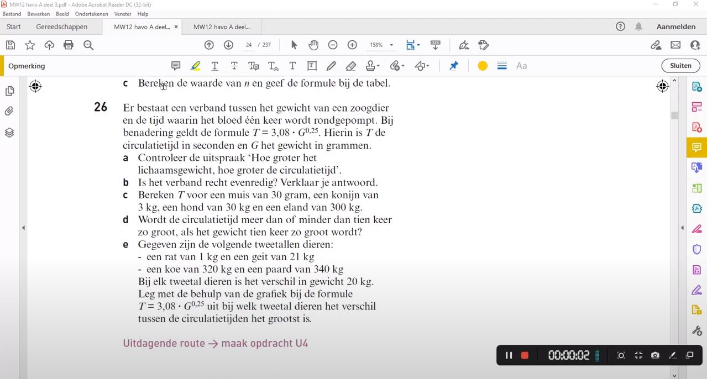Screen dimensions: 707x379
Task: Switch to the Gereedschappen tab
Action: [62, 27]
